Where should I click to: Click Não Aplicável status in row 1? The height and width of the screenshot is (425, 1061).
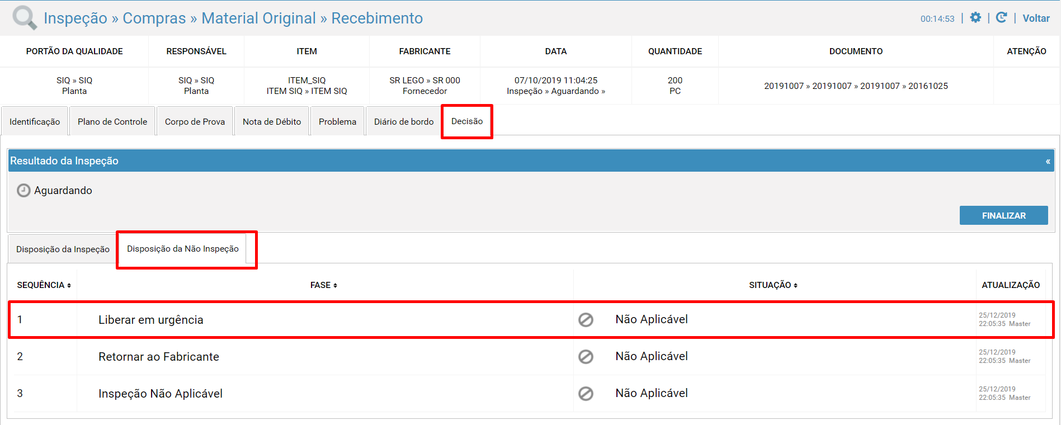tap(652, 319)
